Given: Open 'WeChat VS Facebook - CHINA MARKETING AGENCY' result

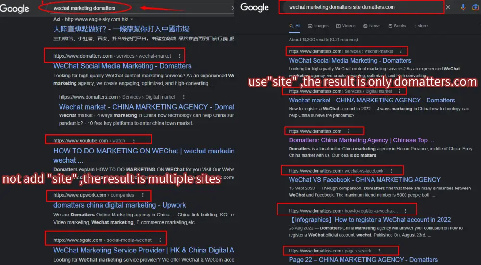Looking at the screenshot, I should pyautogui.click(x=365, y=180).
